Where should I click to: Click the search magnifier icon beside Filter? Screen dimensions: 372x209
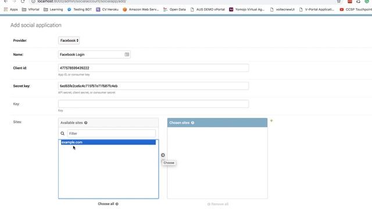pyautogui.click(x=62, y=134)
